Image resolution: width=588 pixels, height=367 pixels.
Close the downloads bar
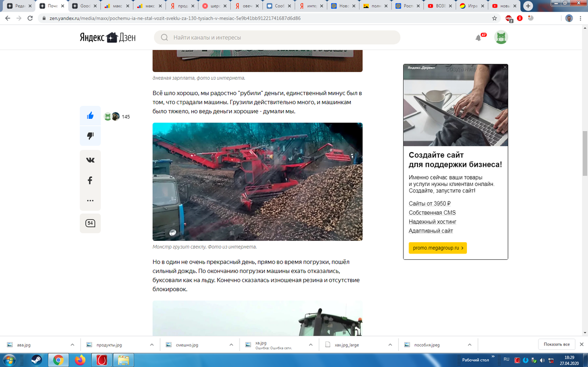tap(582, 344)
